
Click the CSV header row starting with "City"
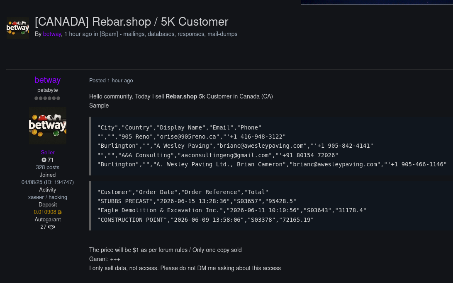(x=179, y=127)
